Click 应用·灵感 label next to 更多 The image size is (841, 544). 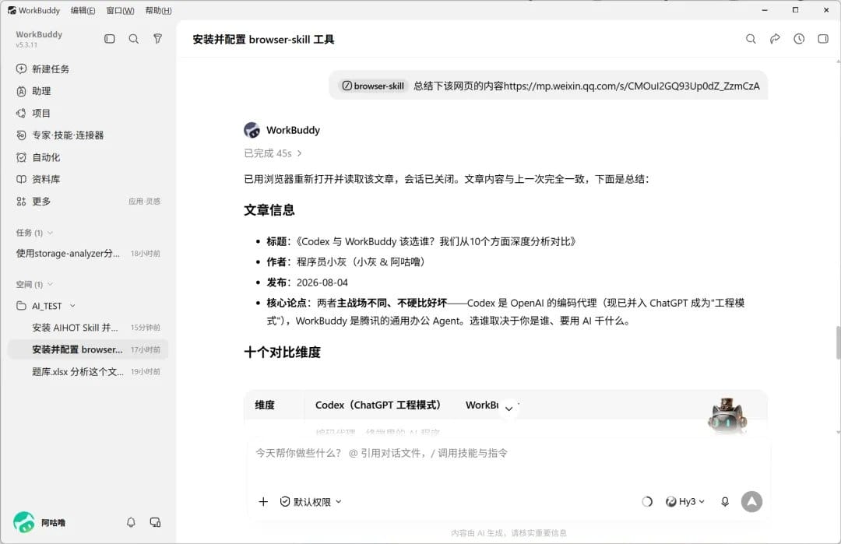[x=144, y=201]
